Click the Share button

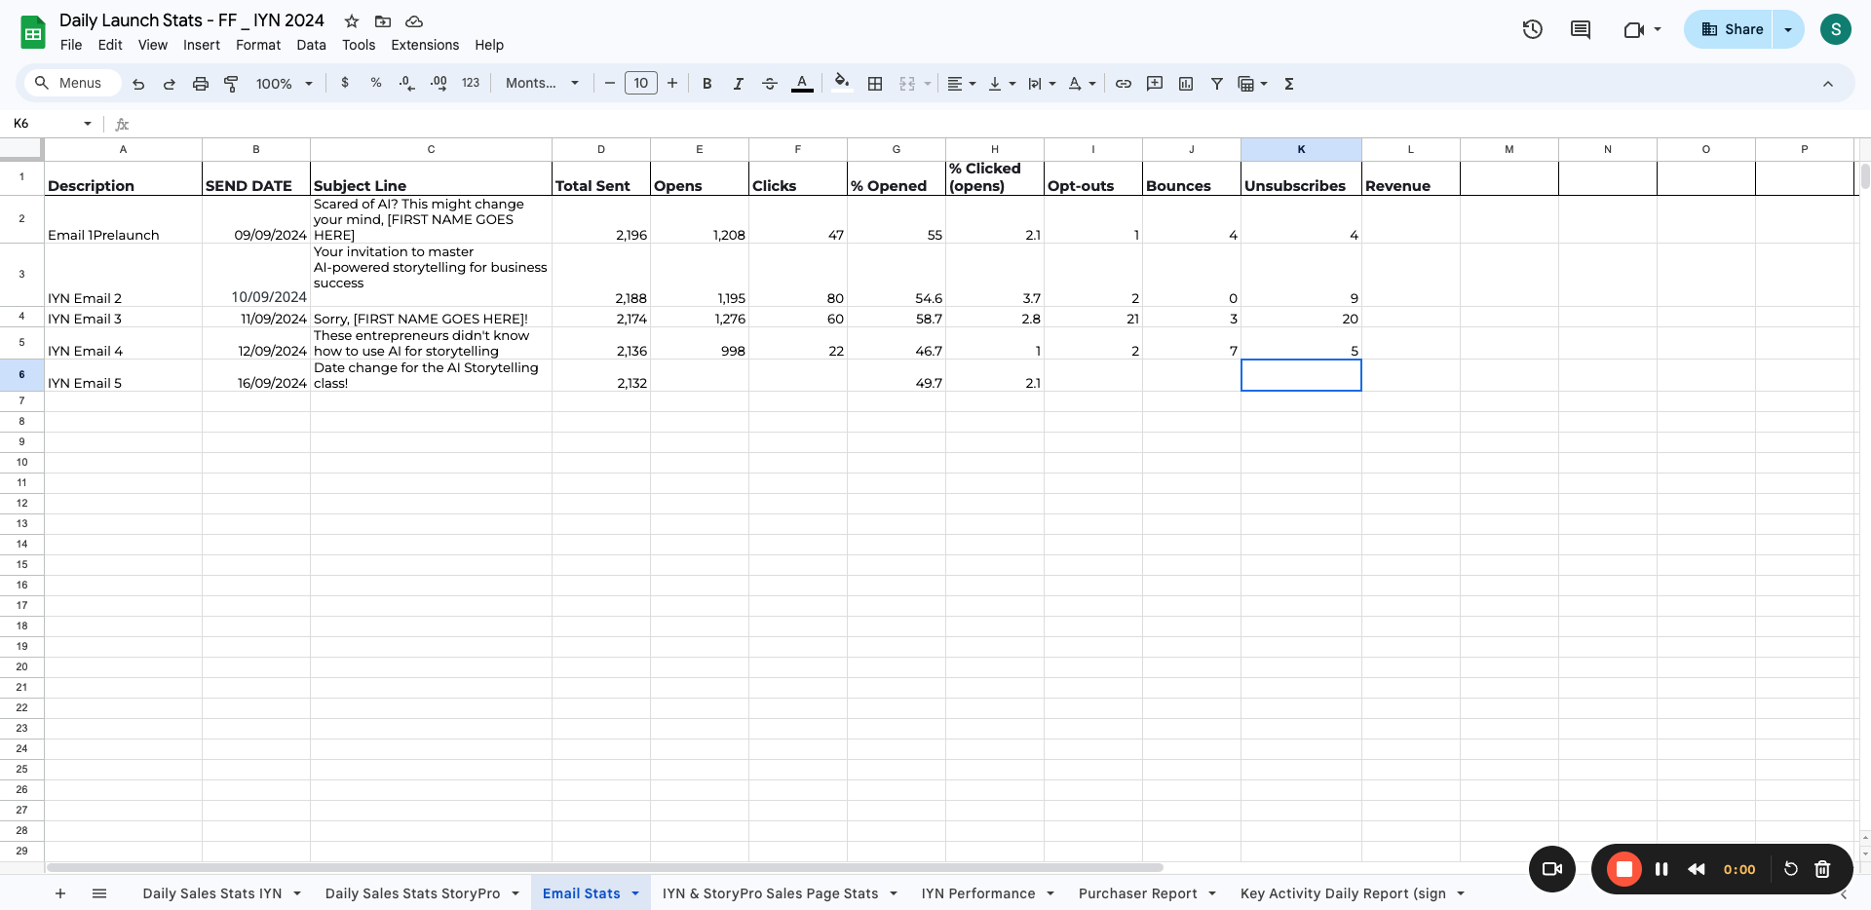tap(1731, 29)
